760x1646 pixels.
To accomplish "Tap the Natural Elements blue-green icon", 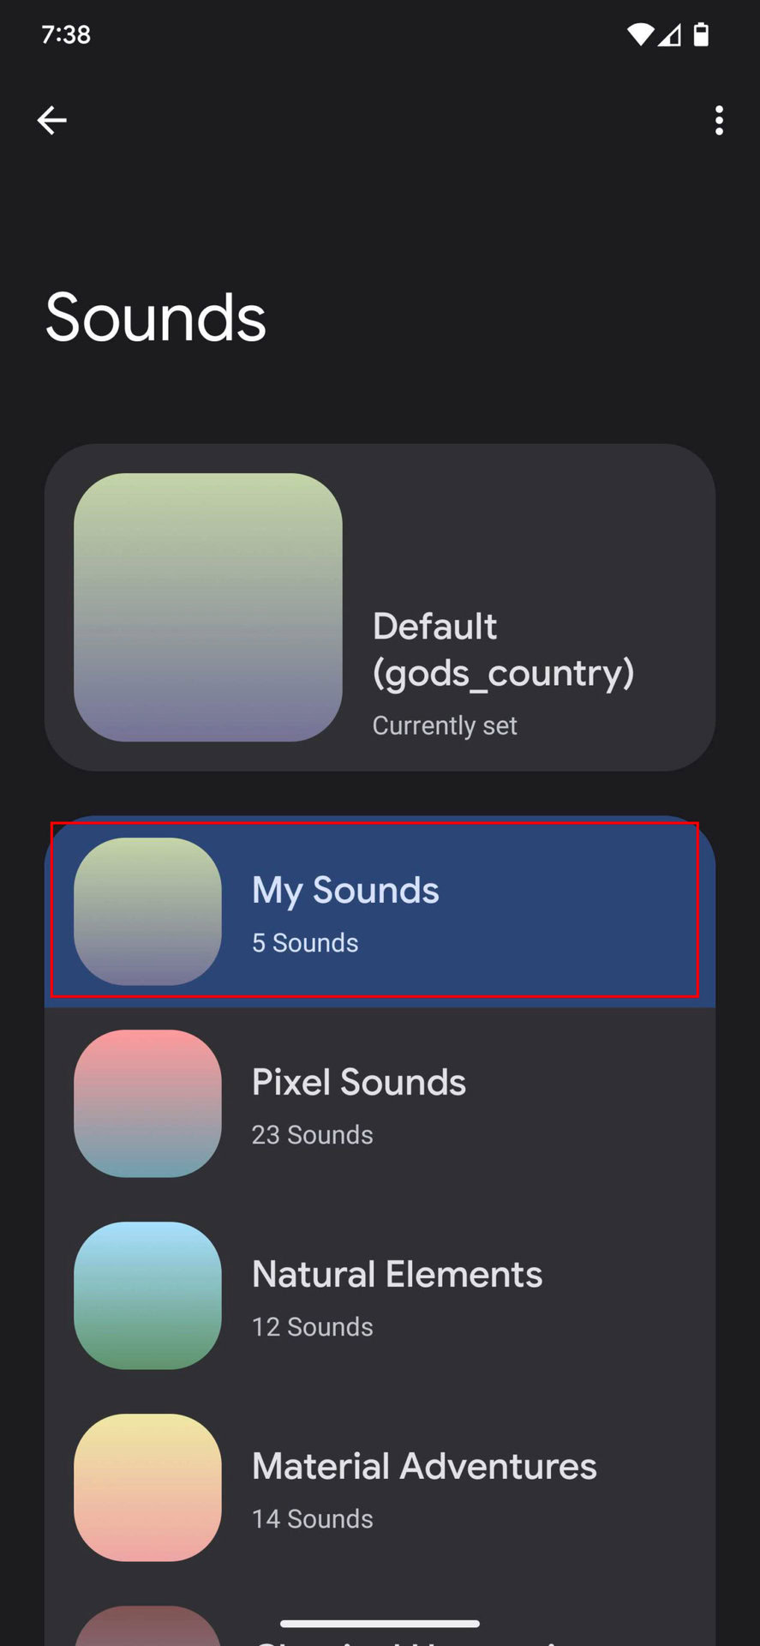I will pos(147,1295).
